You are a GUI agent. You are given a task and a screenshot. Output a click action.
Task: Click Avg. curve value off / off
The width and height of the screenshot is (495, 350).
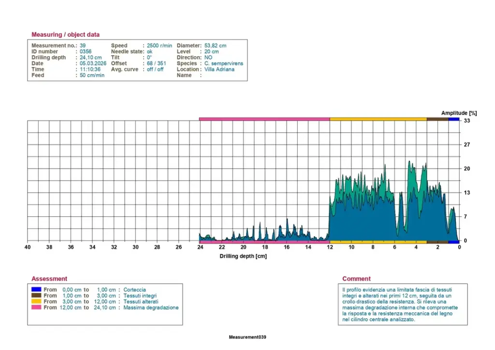(155, 69)
